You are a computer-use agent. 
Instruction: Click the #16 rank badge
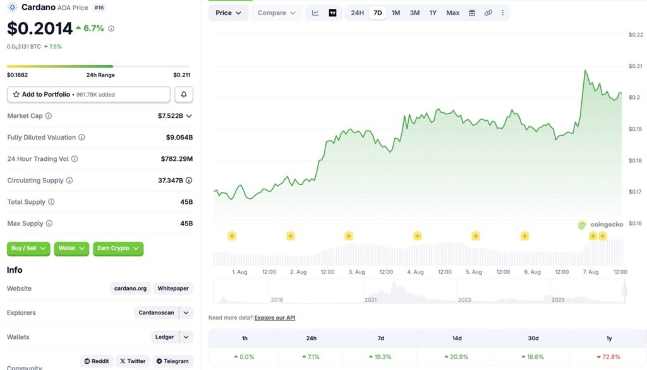[99, 8]
